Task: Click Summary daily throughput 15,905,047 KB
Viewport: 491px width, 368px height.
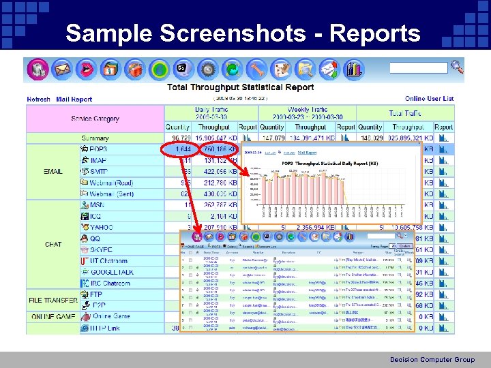Action: click(x=216, y=138)
